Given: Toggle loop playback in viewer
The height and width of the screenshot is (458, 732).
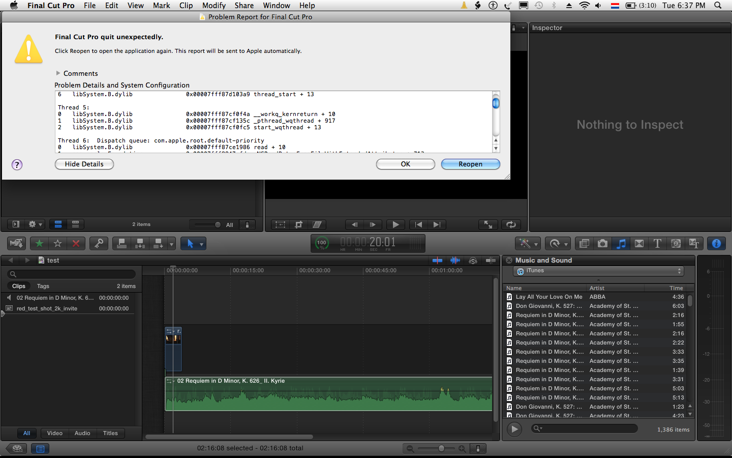Looking at the screenshot, I should click(x=511, y=224).
